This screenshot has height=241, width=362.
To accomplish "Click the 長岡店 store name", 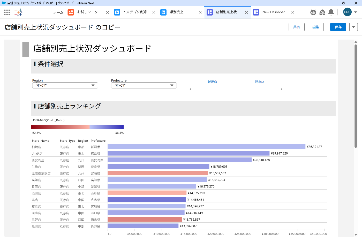I will [36, 186].
